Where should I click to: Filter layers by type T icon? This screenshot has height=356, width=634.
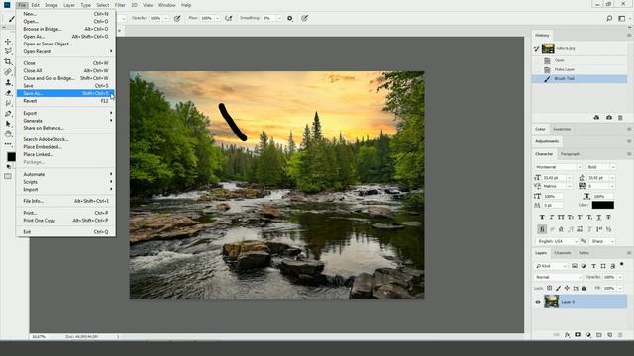point(593,266)
